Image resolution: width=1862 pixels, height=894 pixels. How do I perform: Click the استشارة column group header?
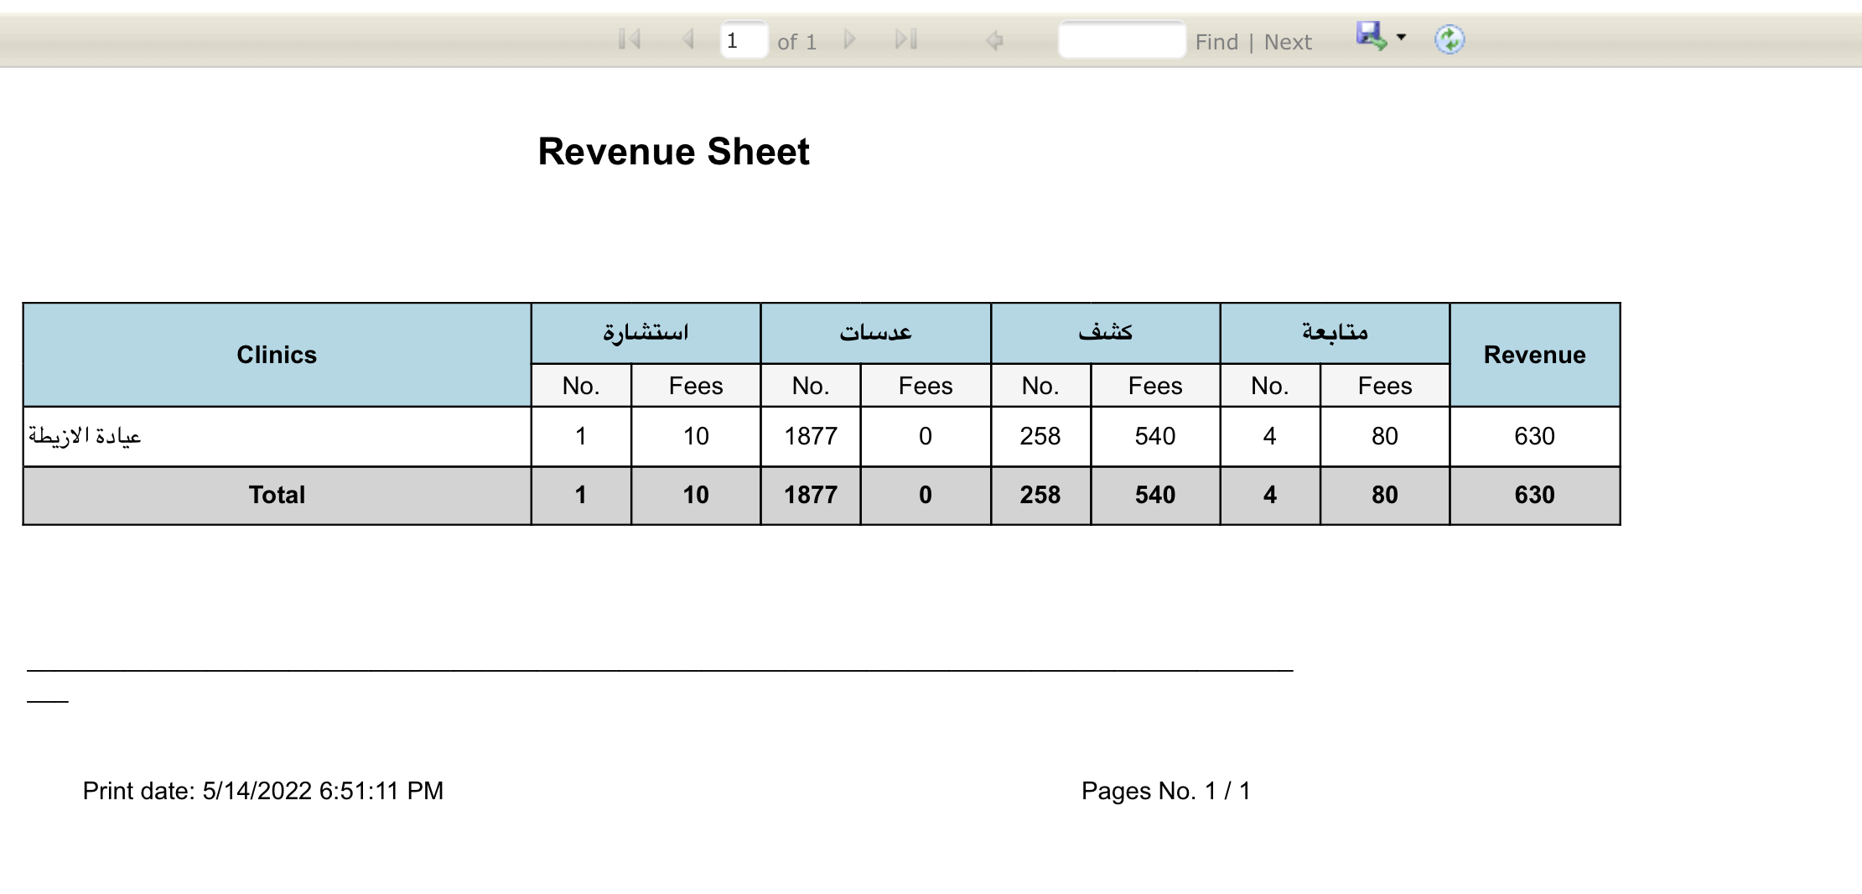tap(646, 333)
